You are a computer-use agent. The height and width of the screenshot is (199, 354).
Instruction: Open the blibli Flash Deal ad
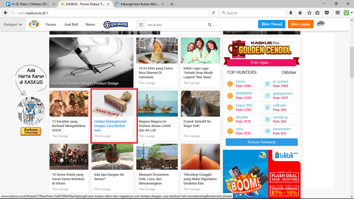click(262, 174)
